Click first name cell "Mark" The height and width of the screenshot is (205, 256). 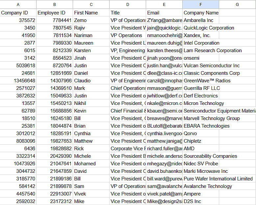click(x=91, y=88)
